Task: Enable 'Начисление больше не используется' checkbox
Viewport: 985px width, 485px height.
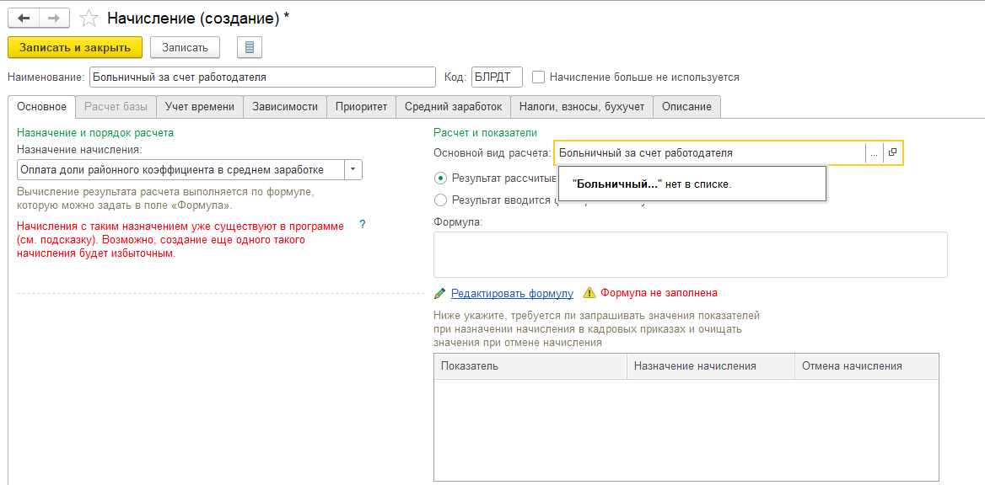Action: (538, 77)
